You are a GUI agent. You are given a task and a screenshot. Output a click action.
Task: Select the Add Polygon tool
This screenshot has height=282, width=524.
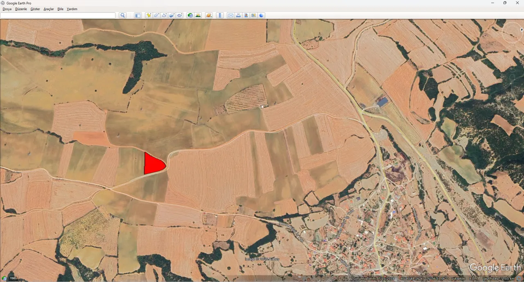click(x=156, y=16)
